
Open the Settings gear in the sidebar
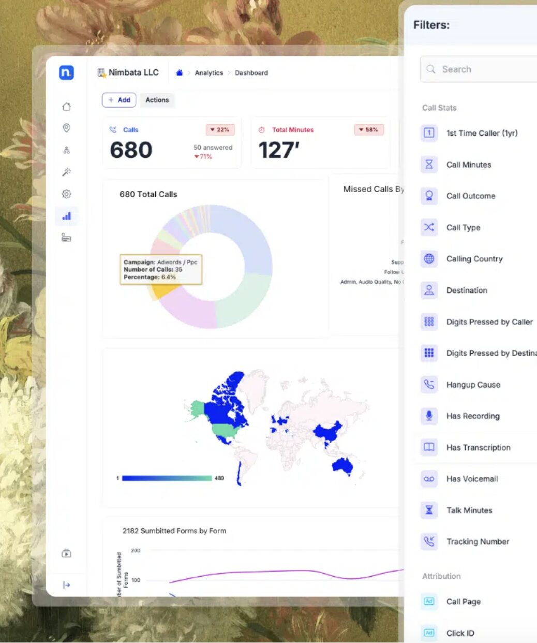pyautogui.click(x=66, y=194)
